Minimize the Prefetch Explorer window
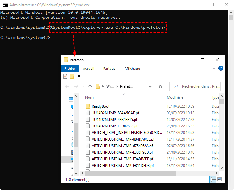Image resolution: width=234 pixels, height=190 pixels. [189, 60]
